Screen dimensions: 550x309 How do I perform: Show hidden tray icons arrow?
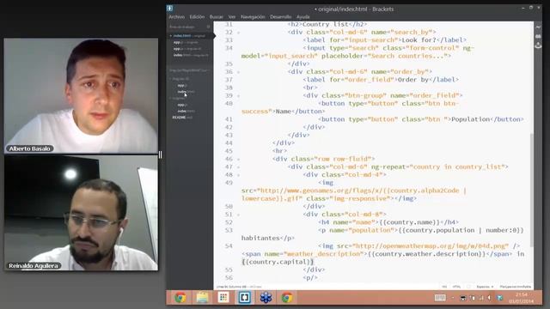[x=453, y=298]
